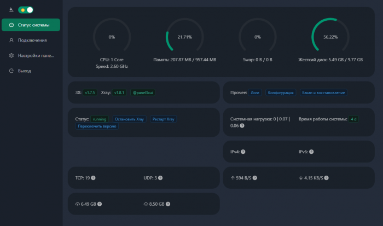Open the Переключить версию version selector
Image resolution: width=383 pixels, height=226 pixels.
point(97,126)
